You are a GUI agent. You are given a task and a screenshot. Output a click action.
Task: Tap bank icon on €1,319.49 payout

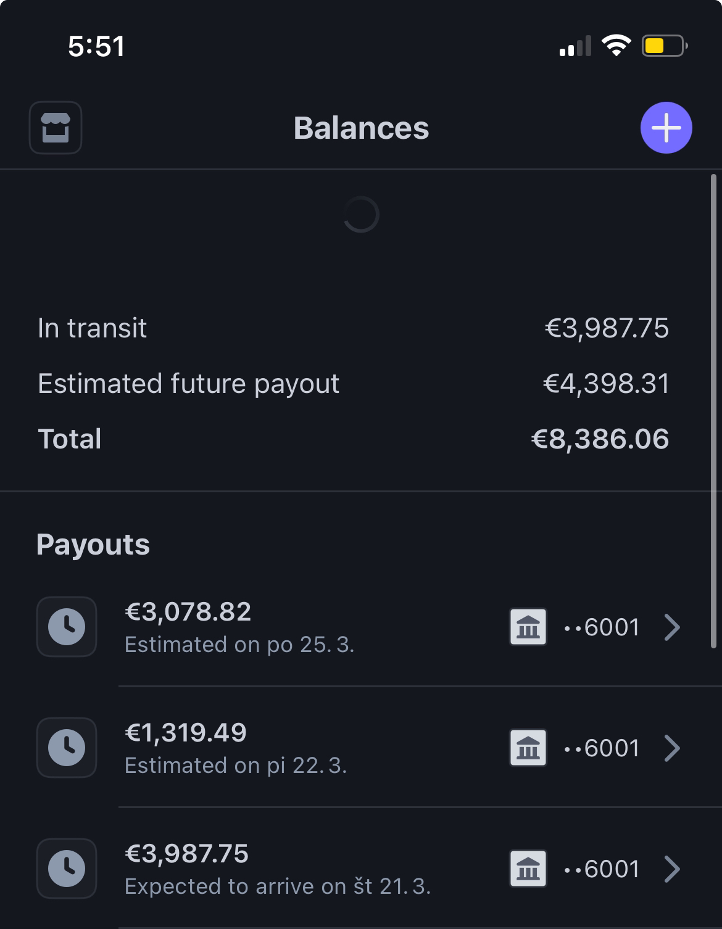tap(528, 748)
